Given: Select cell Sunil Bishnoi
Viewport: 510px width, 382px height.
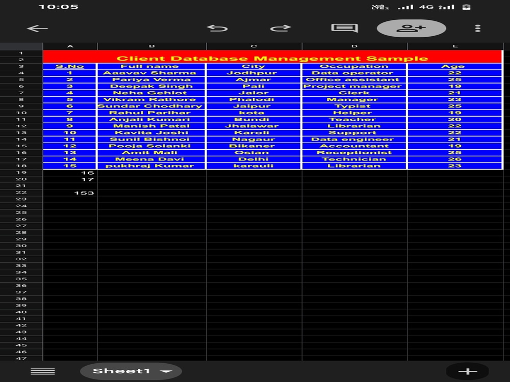Looking at the screenshot, I should click(151, 140).
